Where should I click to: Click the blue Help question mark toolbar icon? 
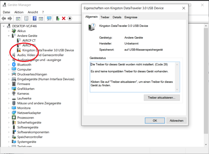pyautogui.click(x=34, y=18)
